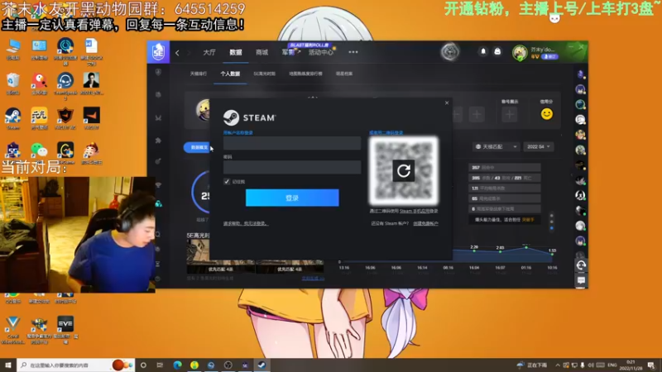Image resolution: width=662 pixels, height=372 pixels.
Task: Open the first highlight video thumbnail
Action: (x=220, y=256)
